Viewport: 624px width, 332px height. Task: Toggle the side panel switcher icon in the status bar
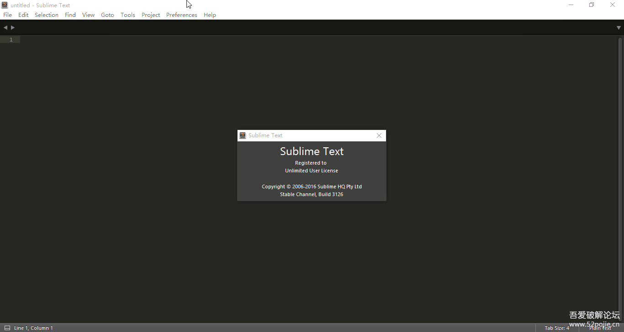click(x=7, y=328)
